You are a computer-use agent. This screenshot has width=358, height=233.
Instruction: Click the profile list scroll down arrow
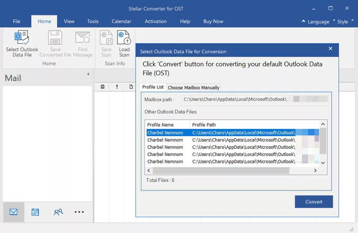pos(323,163)
